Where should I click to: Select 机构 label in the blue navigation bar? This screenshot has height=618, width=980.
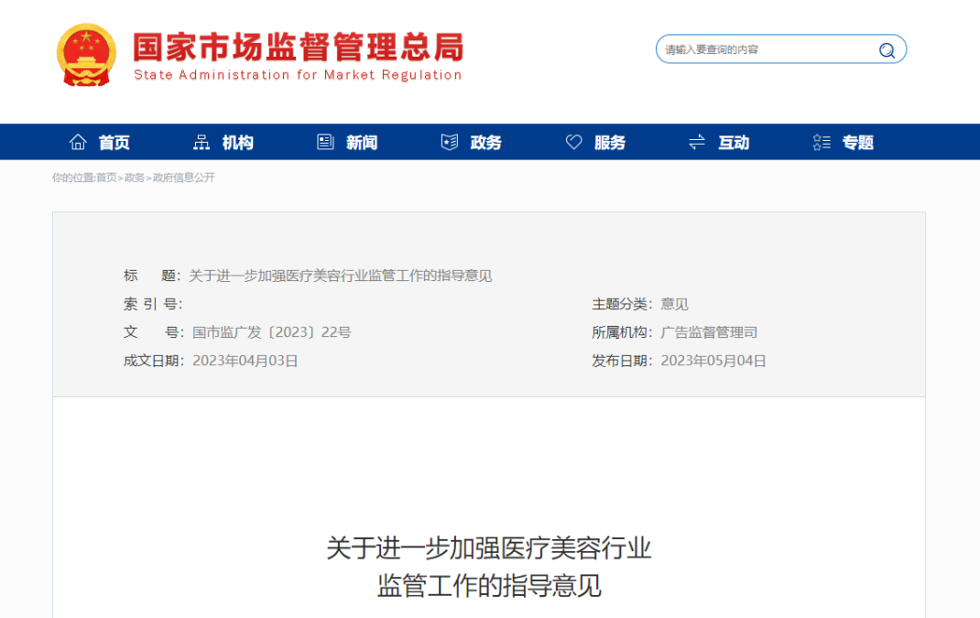(238, 143)
